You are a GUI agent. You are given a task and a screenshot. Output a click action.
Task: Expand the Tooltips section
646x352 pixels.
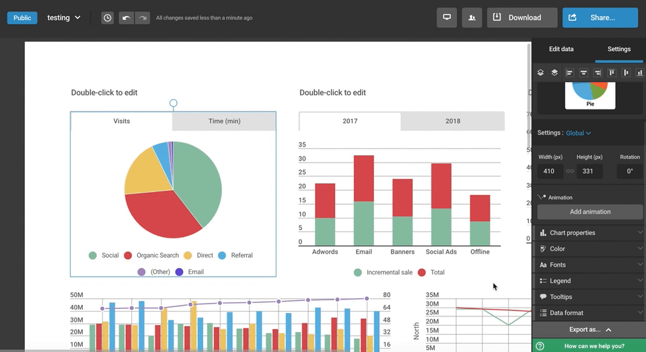[590, 297]
